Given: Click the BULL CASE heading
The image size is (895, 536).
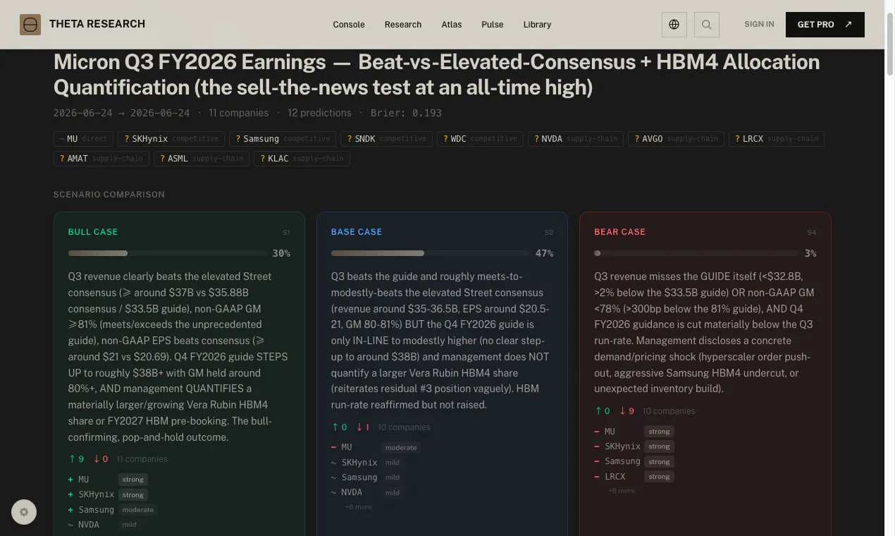Looking at the screenshot, I should coord(93,232).
